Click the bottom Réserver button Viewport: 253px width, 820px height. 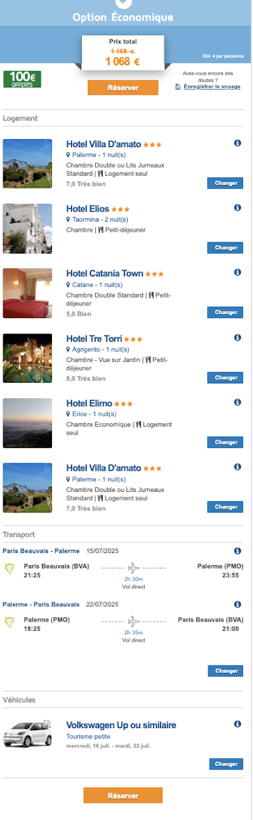[123, 795]
